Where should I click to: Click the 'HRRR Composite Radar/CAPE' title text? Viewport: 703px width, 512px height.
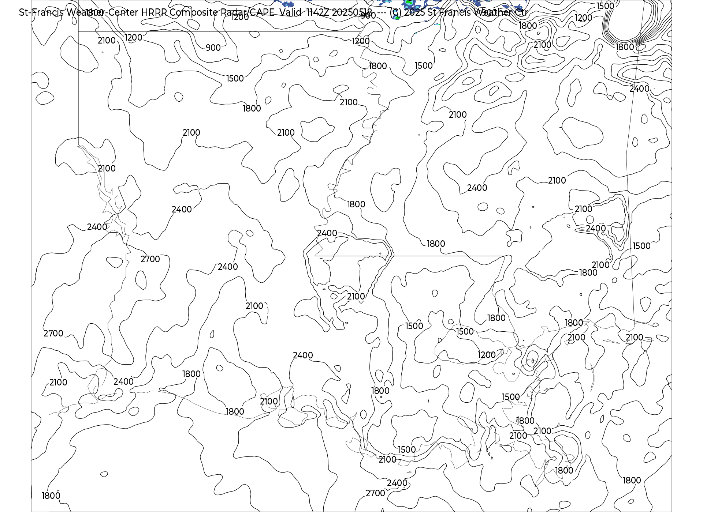coord(208,12)
